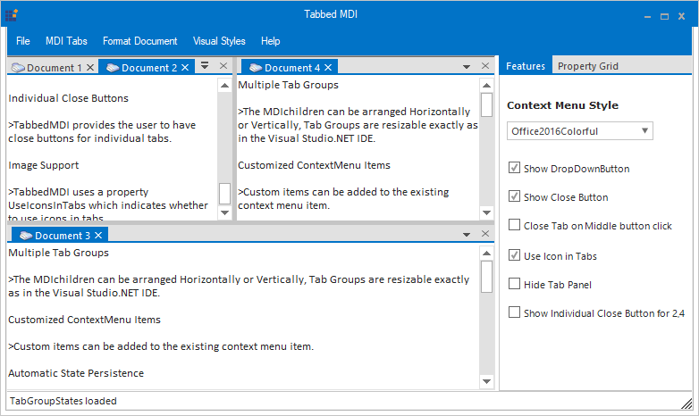Close the Document 4 tab
This screenshot has height=416, width=699.
coord(328,67)
